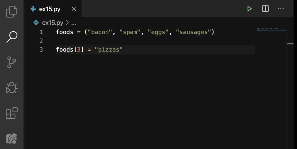
Task: Open the Extensions blocks icon
Action: coord(12,113)
